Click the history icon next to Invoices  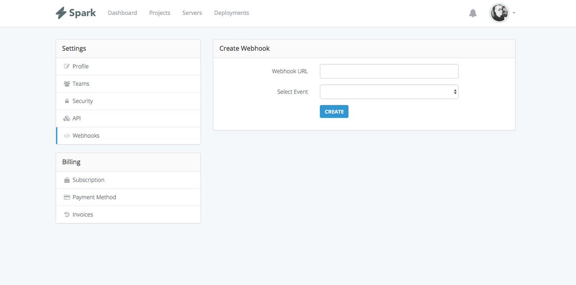(x=66, y=214)
